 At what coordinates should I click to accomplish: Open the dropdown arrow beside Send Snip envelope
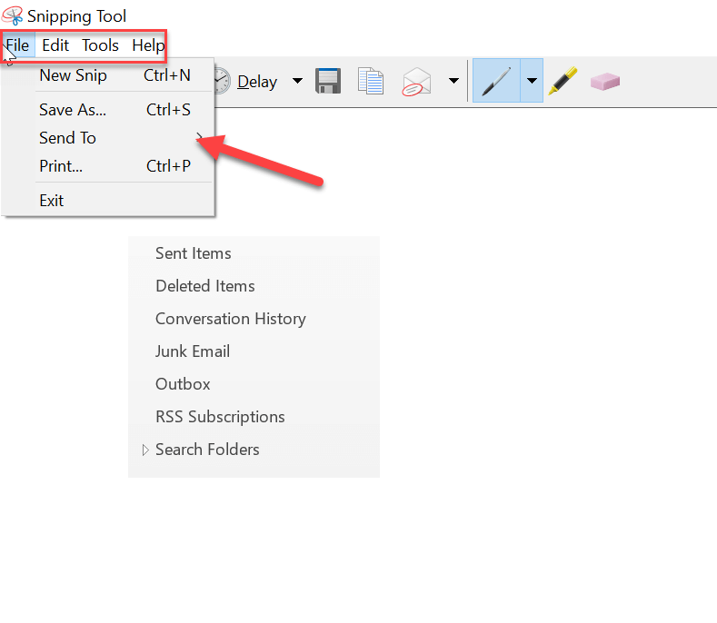(x=453, y=82)
